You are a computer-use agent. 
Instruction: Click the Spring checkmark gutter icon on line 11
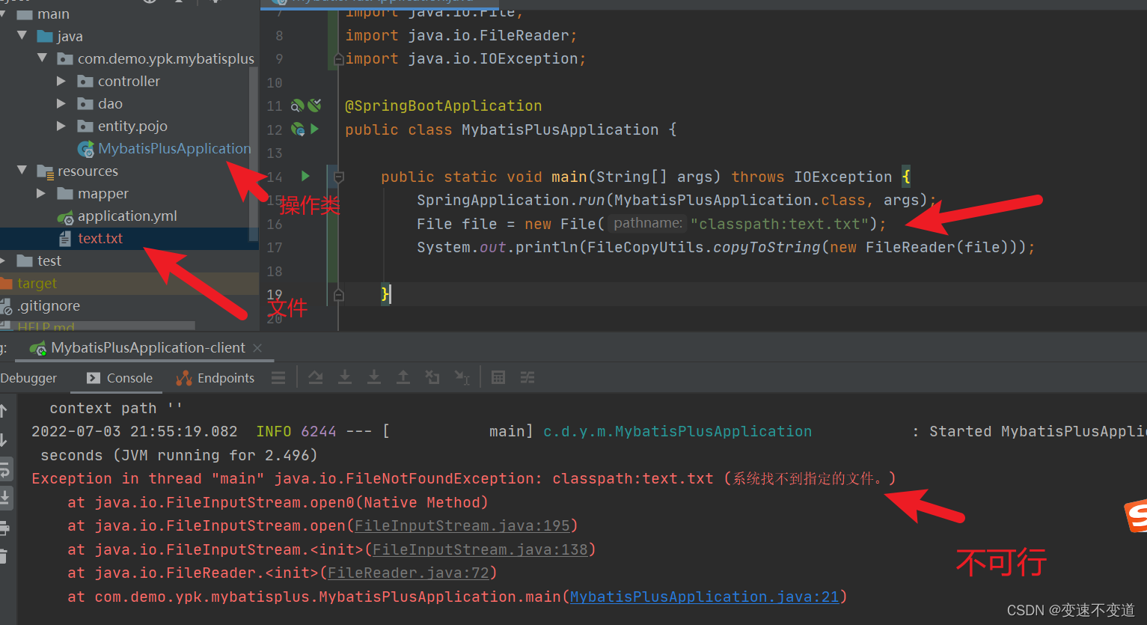tap(315, 106)
